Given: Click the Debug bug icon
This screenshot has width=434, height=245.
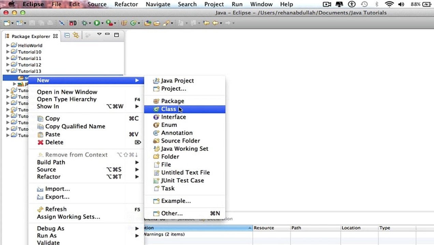Looking at the screenshot, I should pyautogui.click(x=84, y=23).
